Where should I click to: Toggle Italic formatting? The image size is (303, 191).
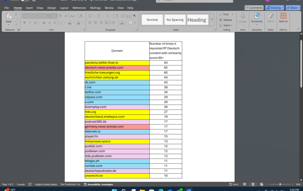tap(30, 23)
